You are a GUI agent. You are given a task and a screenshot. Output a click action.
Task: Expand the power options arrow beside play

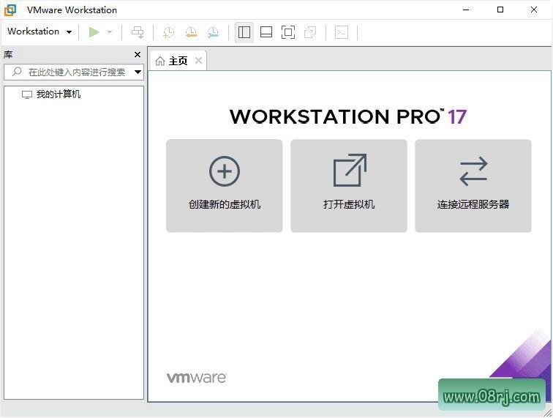coord(110,32)
